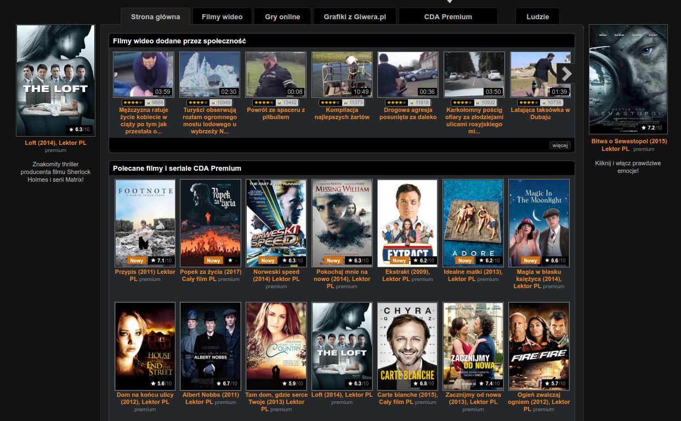This screenshot has height=421, width=681.
Task: Go to the CDA Premium tab
Action: click(x=448, y=16)
